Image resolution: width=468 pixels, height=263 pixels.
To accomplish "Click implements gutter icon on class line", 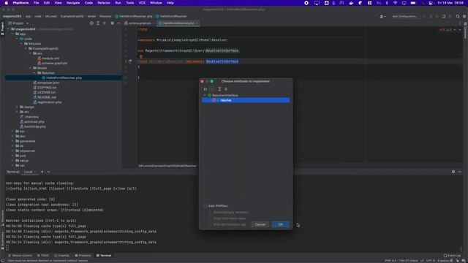I will pyautogui.click(x=130, y=61).
